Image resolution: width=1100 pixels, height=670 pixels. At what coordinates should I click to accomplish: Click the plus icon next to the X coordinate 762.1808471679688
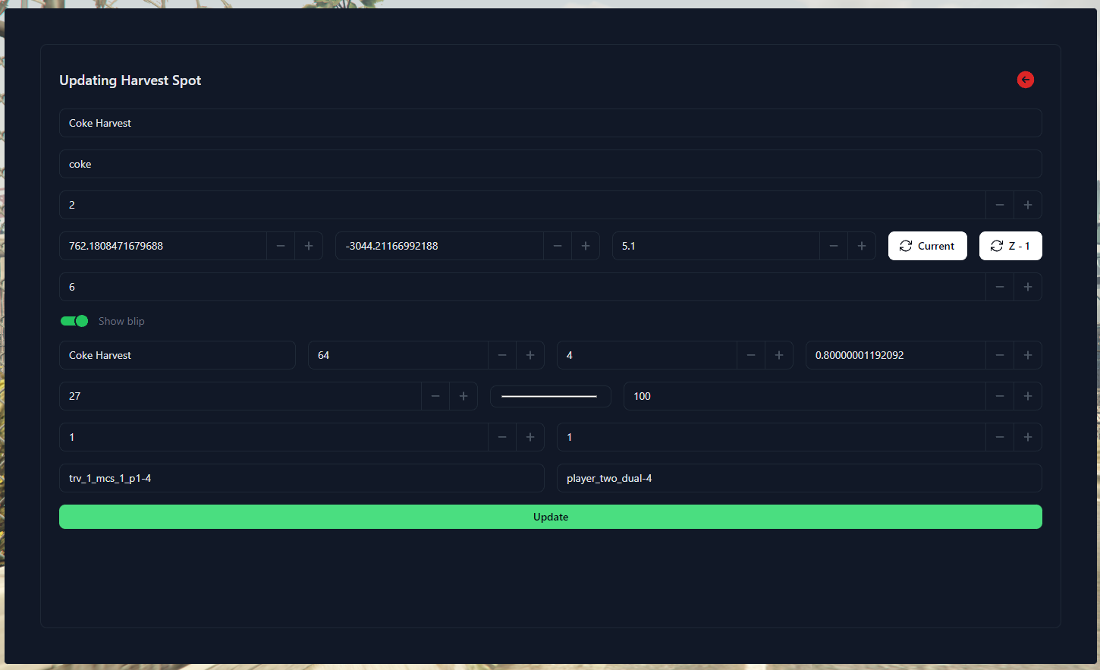(308, 245)
